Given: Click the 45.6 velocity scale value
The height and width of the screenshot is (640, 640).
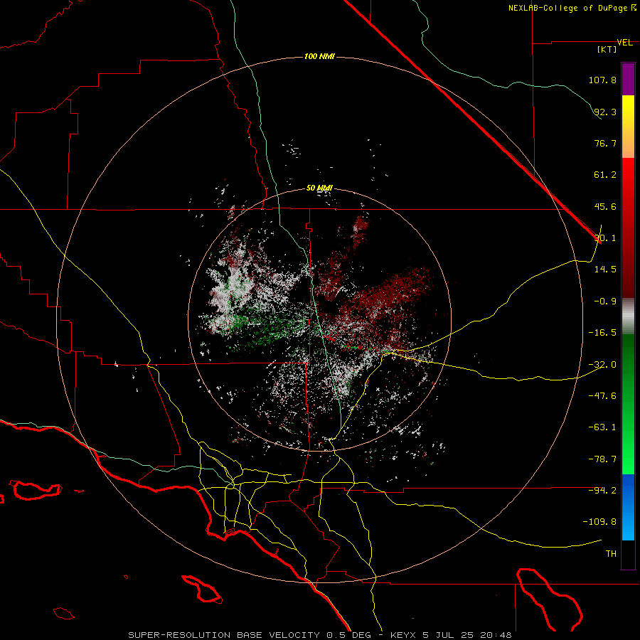Looking at the screenshot, I should (605, 206).
